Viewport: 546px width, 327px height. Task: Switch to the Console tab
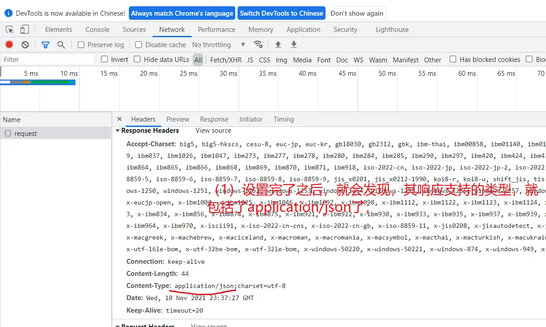tap(97, 30)
